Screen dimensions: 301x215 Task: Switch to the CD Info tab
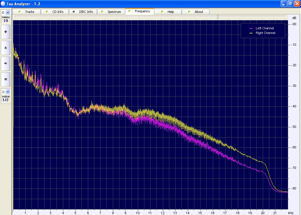tap(58, 12)
